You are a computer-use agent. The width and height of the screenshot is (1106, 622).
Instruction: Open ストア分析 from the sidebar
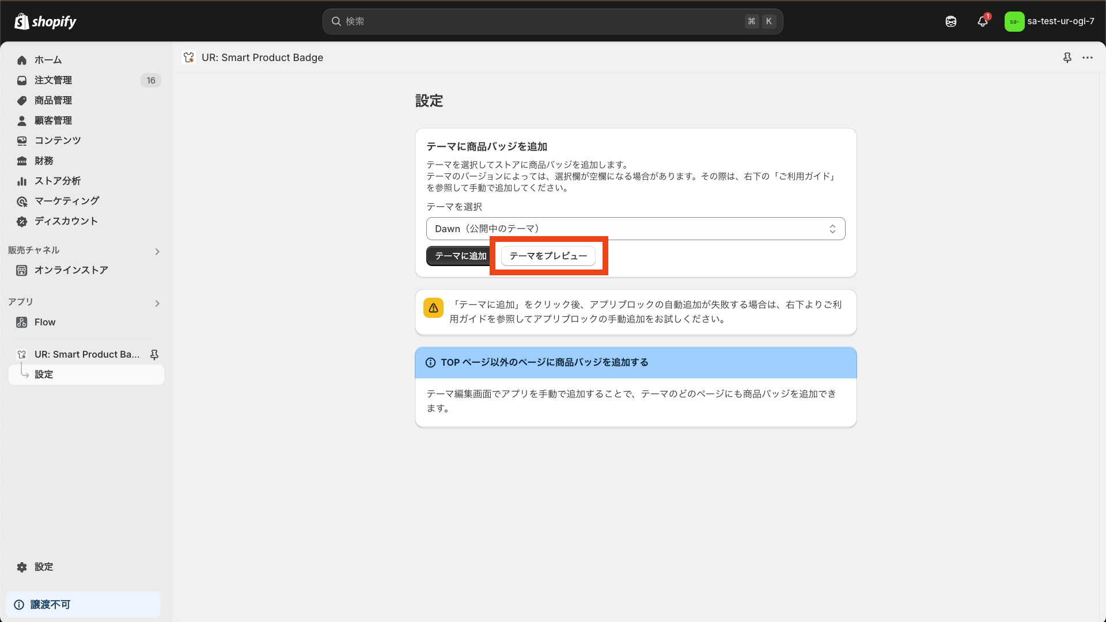tap(57, 181)
